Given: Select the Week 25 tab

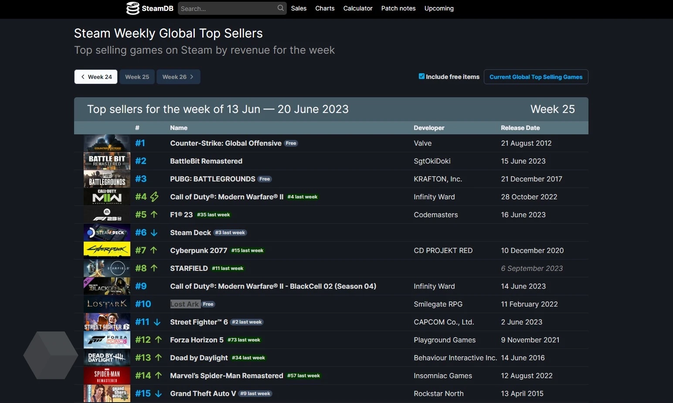Looking at the screenshot, I should click(137, 77).
